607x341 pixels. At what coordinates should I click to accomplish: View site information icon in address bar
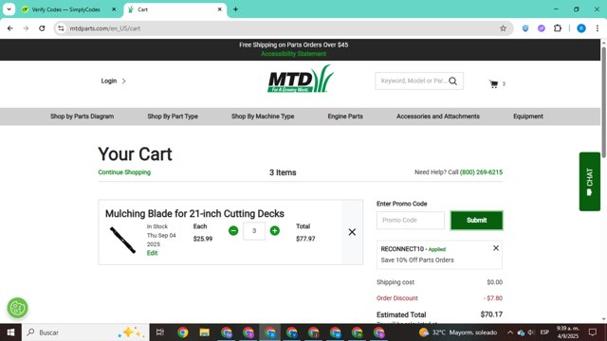coord(61,28)
